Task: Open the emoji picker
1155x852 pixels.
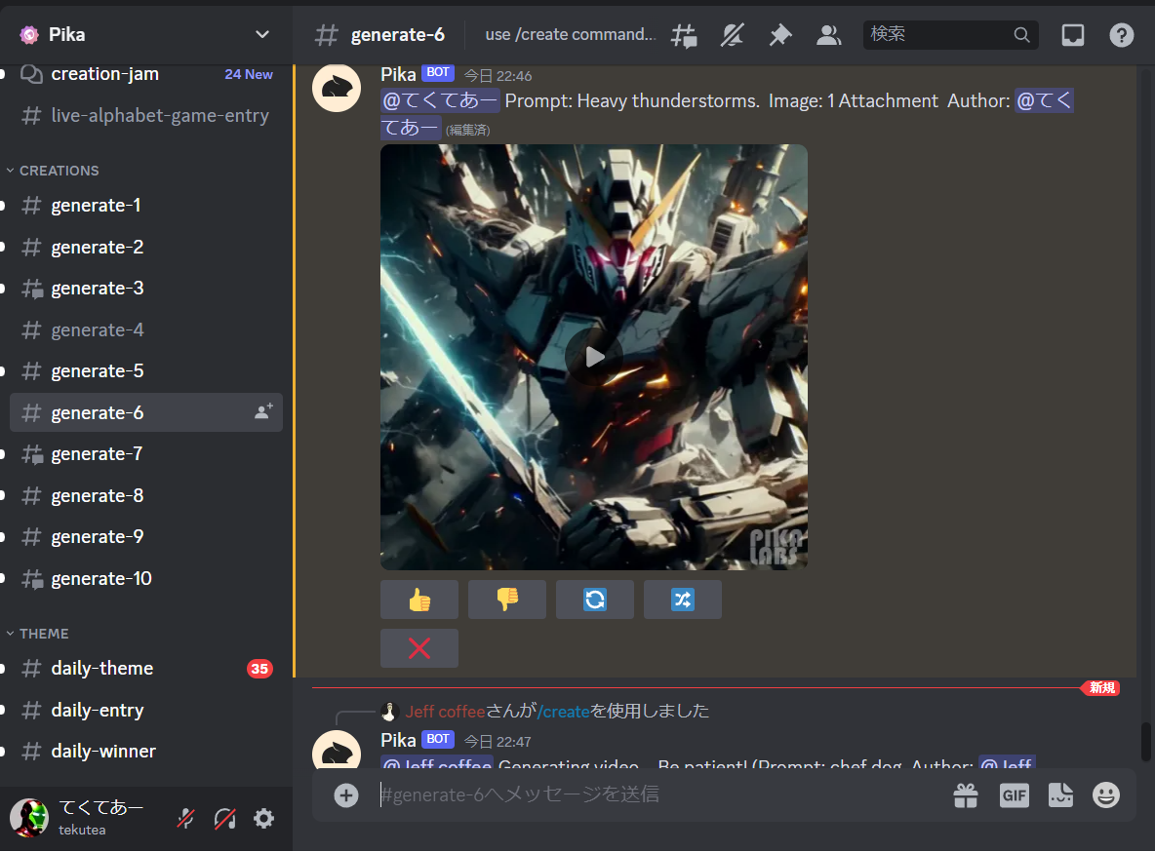Action: click(x=1105, y=795)
